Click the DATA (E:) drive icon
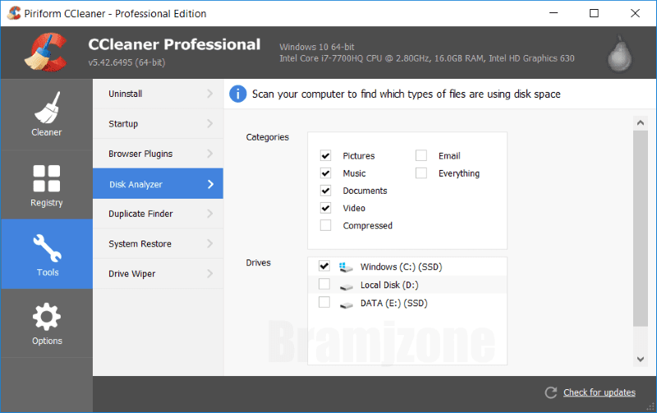 (x=346, y=305)
